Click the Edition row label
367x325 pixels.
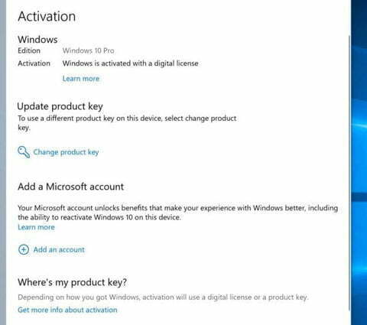(x=29, y=50)
